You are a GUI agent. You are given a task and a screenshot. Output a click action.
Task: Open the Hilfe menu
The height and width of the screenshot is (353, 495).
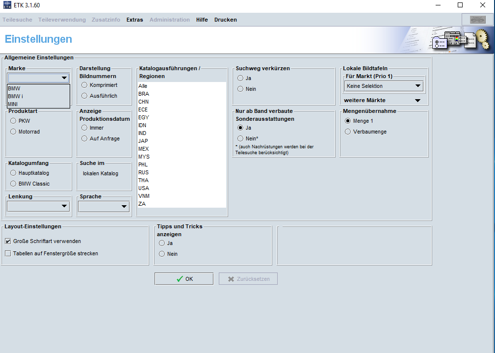coord(202,20)
